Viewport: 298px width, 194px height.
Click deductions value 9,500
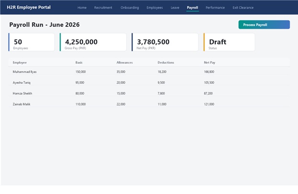point(161,82)
